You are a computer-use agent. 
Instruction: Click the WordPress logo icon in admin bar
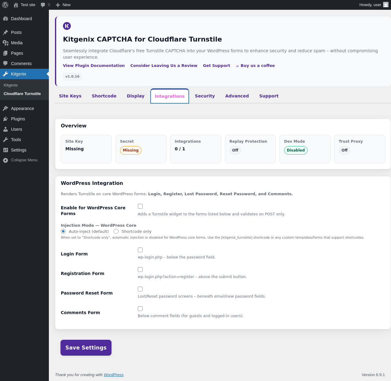(5, 5)
